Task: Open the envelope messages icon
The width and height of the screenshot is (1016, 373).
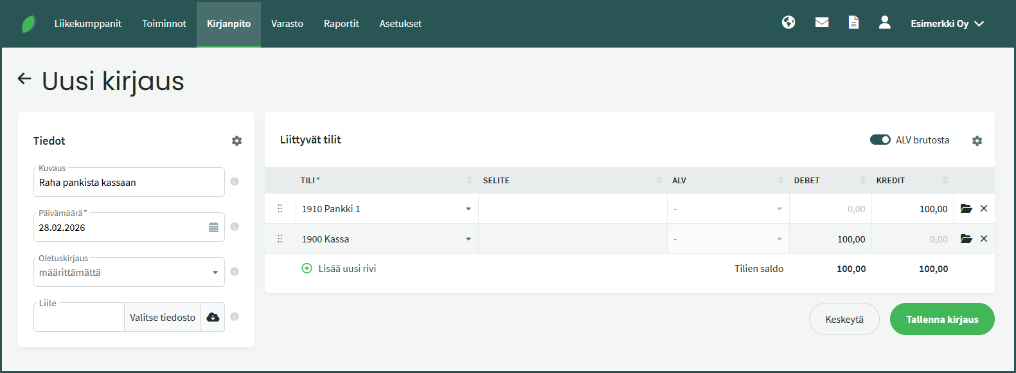Action: click(x=821, y=23)
